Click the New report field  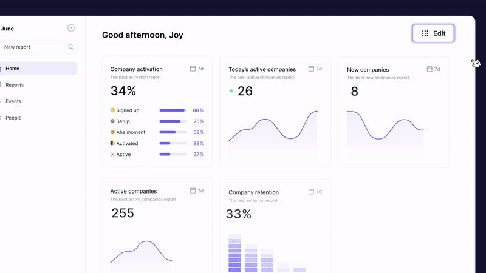click(x=30, y=47)
